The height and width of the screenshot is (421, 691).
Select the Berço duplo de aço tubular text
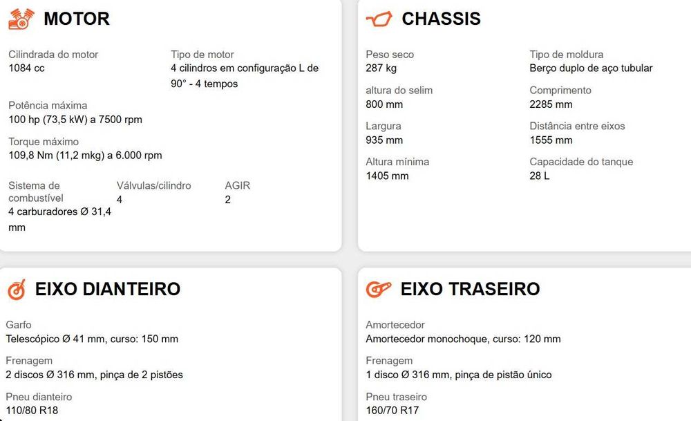click(591, 68)
